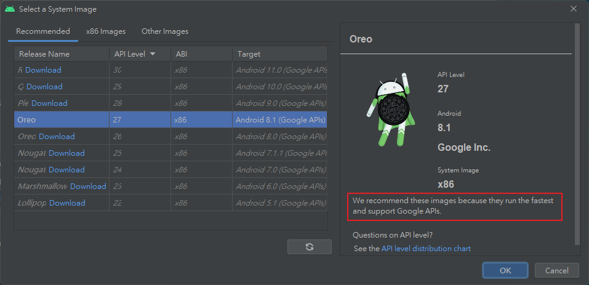
Task: Open the x86 Images tab
Action: tap(106, 31)
